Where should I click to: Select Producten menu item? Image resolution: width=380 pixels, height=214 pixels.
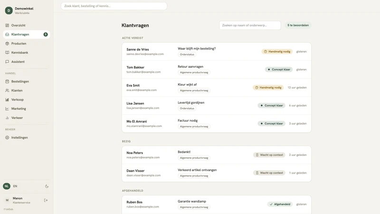coord(27,43)
